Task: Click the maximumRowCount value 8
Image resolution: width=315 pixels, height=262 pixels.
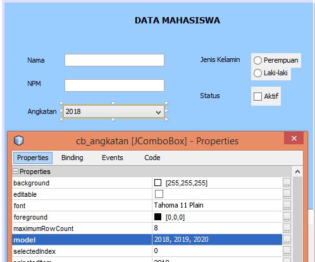Action: [x=156, y=228]
